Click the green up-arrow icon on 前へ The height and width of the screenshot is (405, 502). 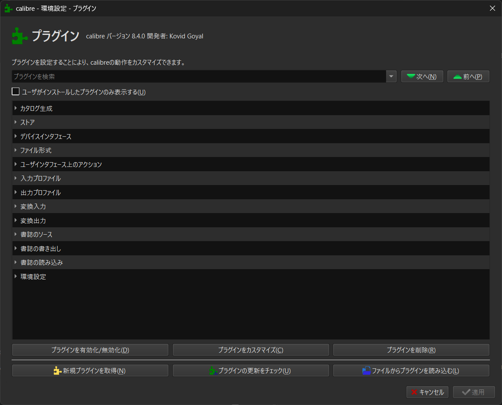[458, 76]
